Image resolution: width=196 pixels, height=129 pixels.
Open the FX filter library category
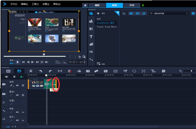pos(91,52)
